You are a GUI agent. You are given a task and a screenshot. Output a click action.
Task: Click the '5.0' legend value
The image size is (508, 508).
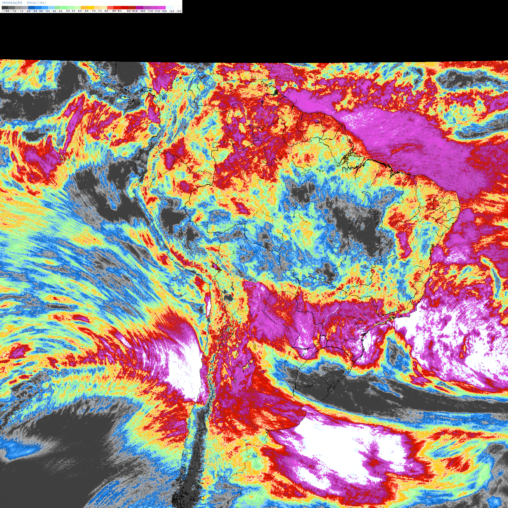coord(68,11)
